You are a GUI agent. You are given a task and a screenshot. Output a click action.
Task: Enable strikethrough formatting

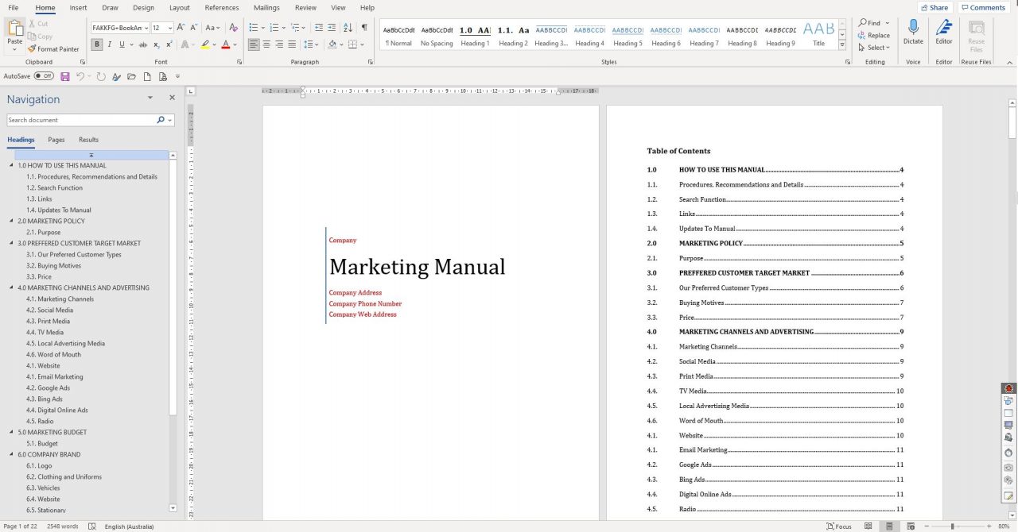143,44
